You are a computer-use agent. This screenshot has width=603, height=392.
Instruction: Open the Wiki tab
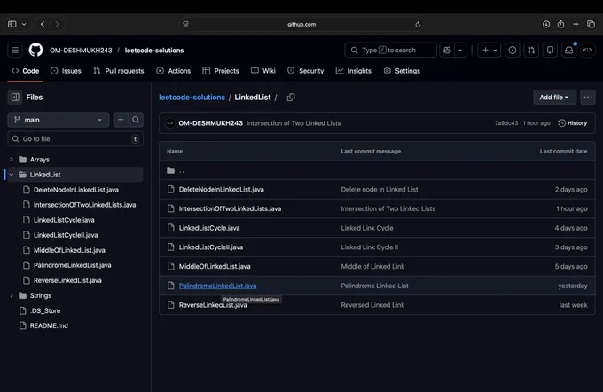pos(263,71)
